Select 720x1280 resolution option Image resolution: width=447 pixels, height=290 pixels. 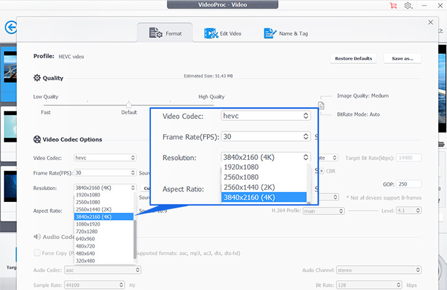(x=104, y=232)
